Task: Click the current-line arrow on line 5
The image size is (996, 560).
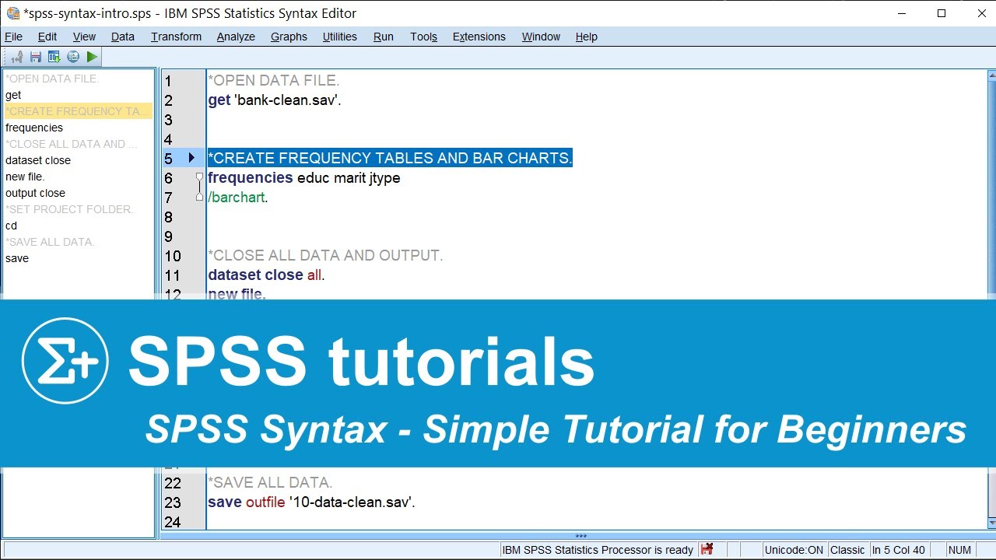Action: [191, 158]
